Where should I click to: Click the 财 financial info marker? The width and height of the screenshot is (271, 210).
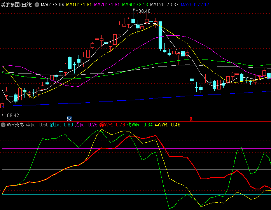(69, 118)
